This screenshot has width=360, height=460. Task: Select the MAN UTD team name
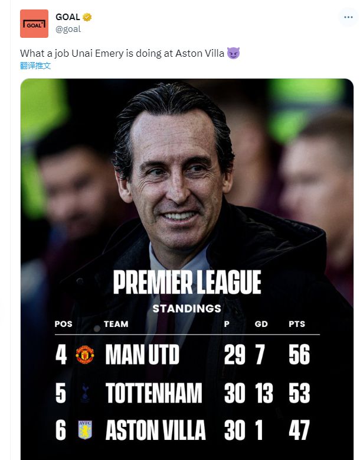click(142, 355)
